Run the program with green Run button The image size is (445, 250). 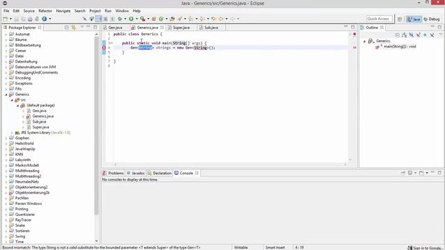131,19
